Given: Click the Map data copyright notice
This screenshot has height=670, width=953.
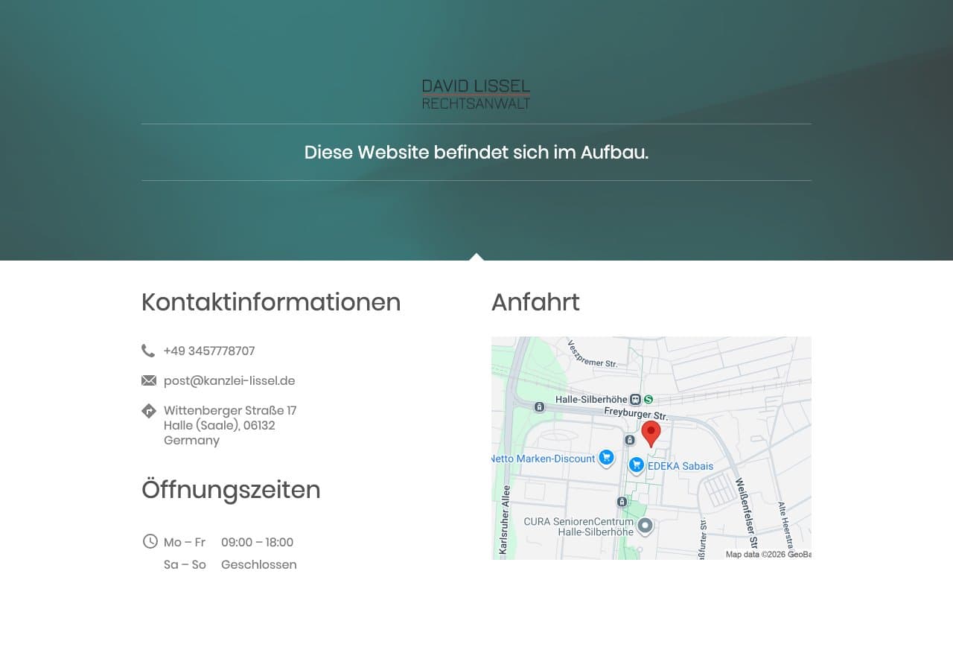Looking at the screenshot, I should (768, 554).
